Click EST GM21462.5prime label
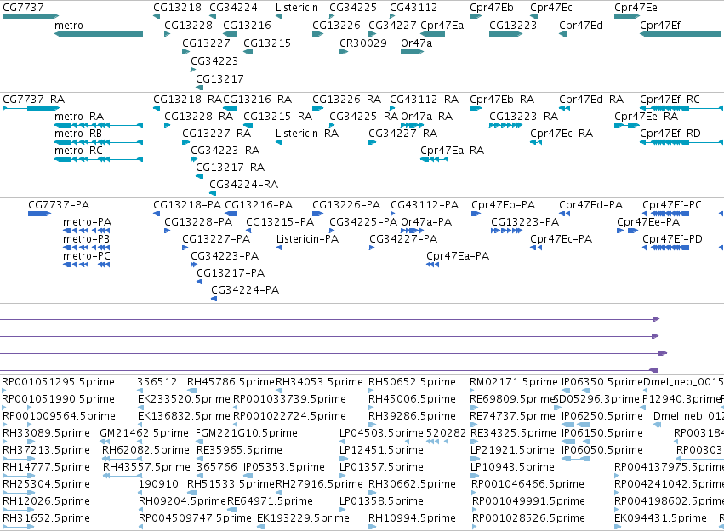Screen dimensions: 724x531 pos(144,432)
